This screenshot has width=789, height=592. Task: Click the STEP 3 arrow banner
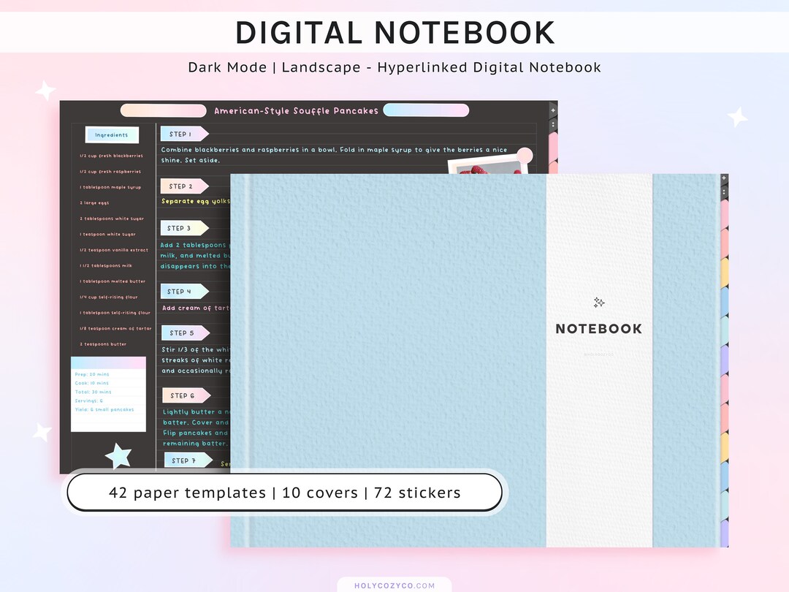183,227
